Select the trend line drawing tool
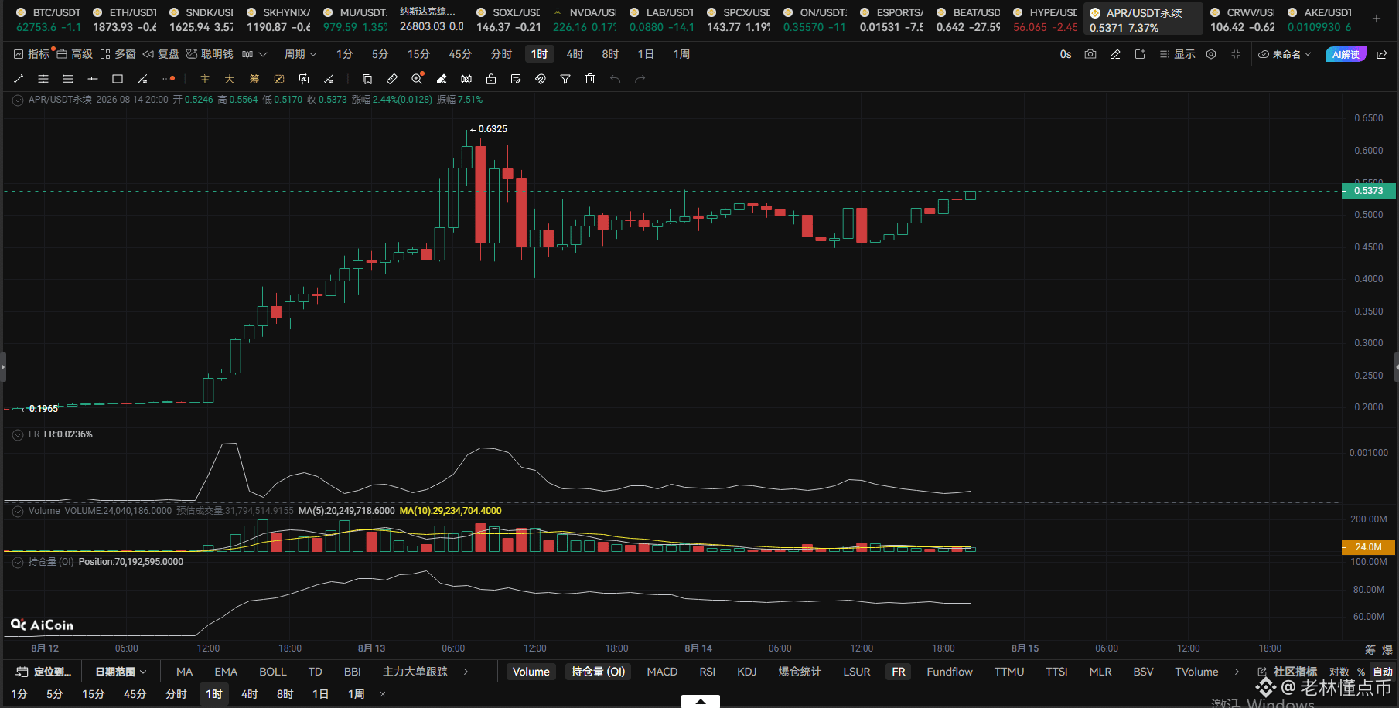Viewport: 1399px width, 708px height. point(19,79)
